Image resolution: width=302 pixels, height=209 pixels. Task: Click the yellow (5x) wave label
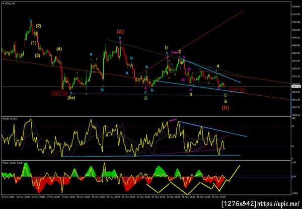(71, 98)
